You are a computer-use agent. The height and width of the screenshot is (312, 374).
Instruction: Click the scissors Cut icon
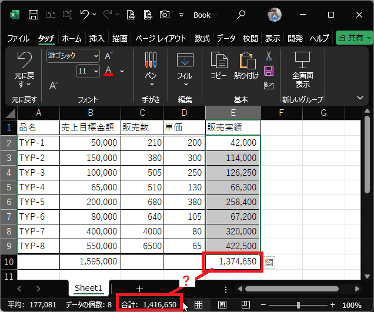(x=269, y=57)
